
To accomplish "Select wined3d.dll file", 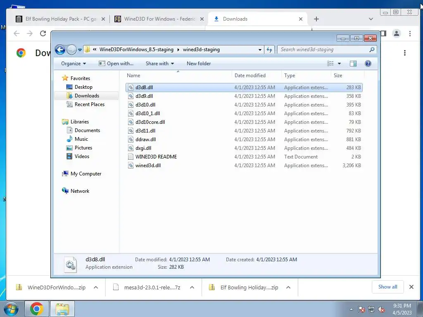I will coord(244,165).
